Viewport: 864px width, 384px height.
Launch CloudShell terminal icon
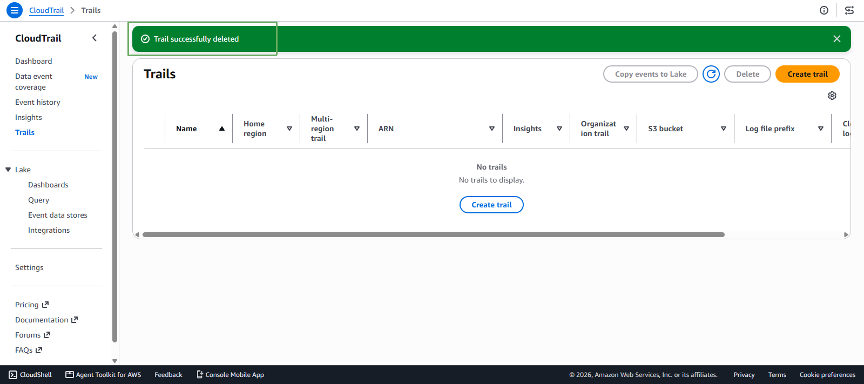[13, 375]
